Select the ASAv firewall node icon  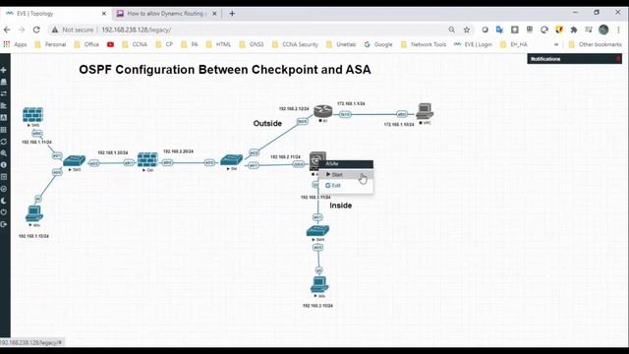click(317, 160)
